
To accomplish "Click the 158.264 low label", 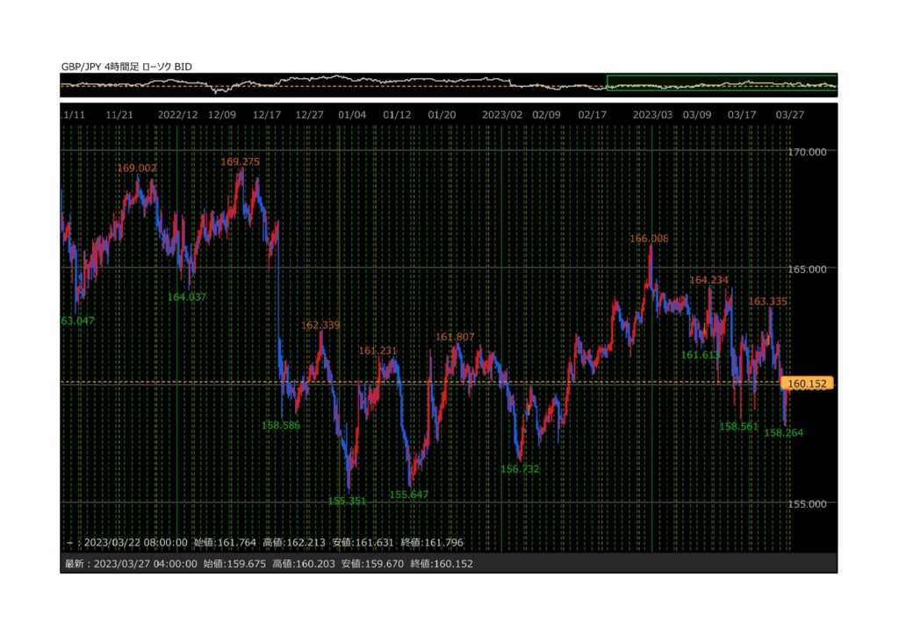I will coord(783,432).
